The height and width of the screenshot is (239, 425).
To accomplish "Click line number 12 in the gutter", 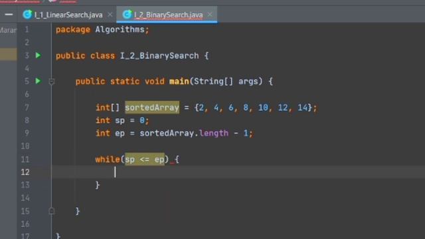I will coord(25,172).
